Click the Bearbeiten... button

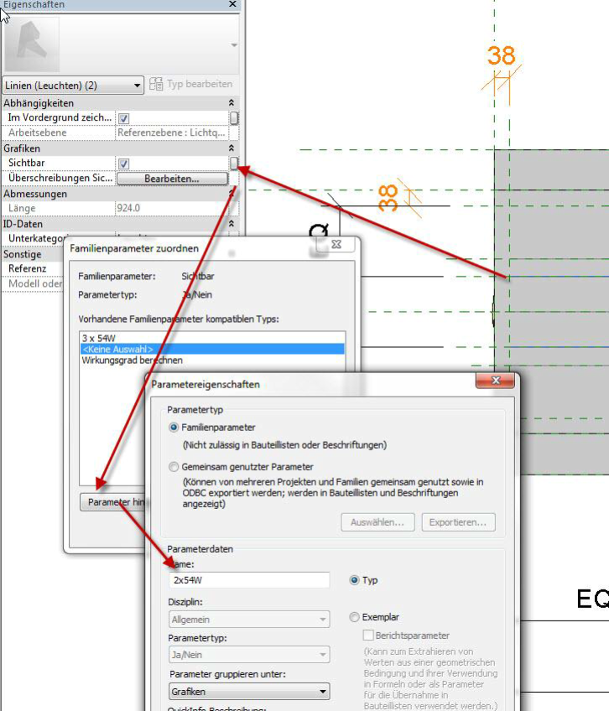(x=172, y=179)
